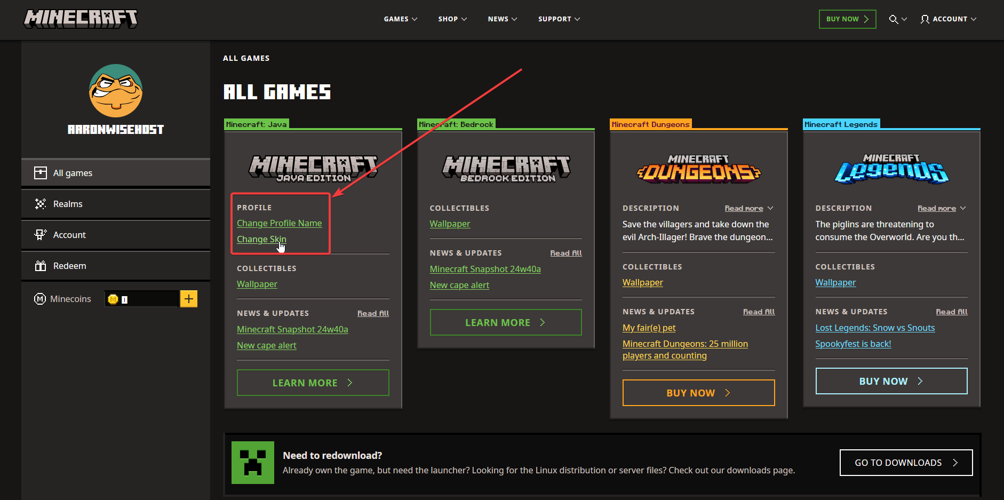Expand the Games menu

401,19
